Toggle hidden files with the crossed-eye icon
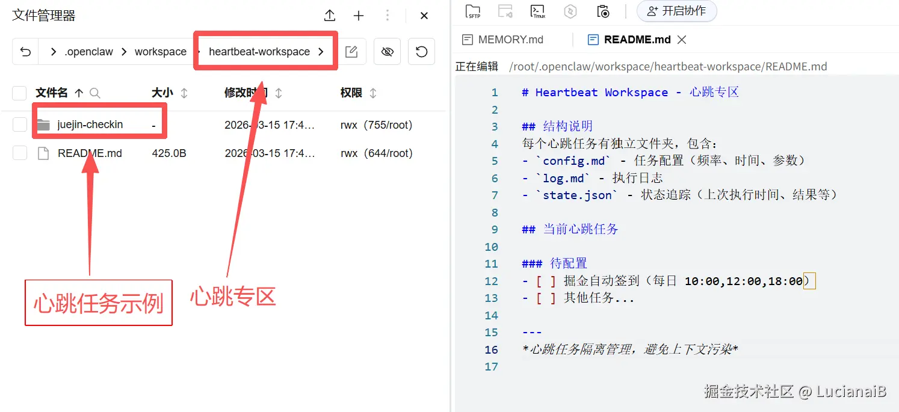The height and width of the screenshot is (412, 899). [x=388, y=52]
